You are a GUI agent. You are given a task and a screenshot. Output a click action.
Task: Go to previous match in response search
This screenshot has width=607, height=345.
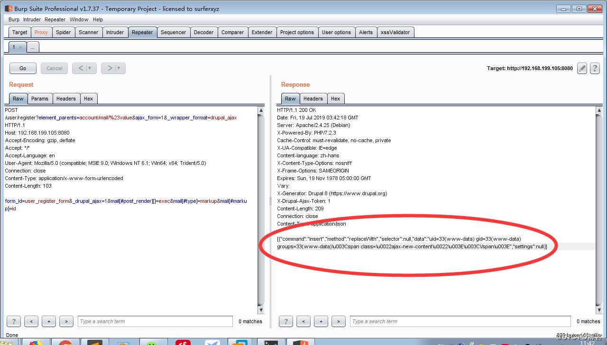[x=303, y=321]
